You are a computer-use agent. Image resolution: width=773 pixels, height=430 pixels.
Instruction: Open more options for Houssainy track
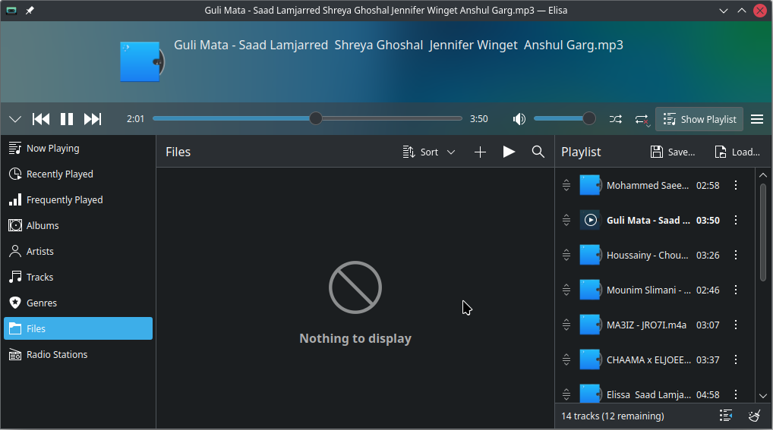(736, 255)
